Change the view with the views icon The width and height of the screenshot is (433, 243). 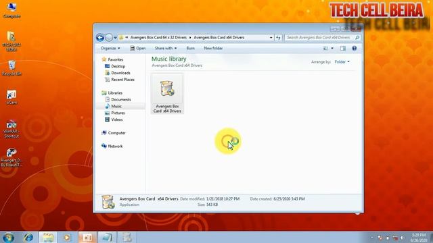(x=325, y=49)
